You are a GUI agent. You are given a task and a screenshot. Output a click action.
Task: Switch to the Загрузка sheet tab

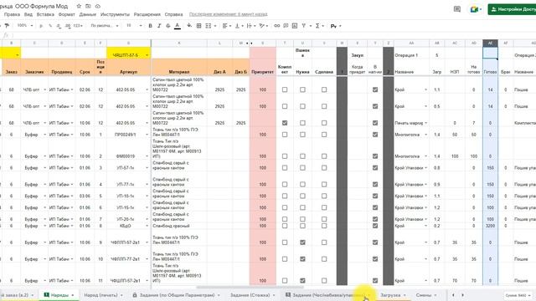click(x=390, y=295)
